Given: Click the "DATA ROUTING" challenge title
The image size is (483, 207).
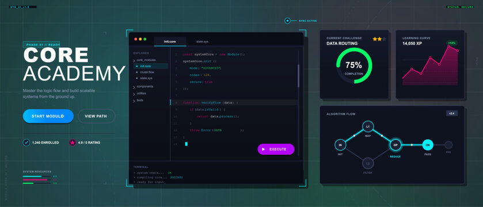Looking at the screenshot, I should (x=342, y=44).
